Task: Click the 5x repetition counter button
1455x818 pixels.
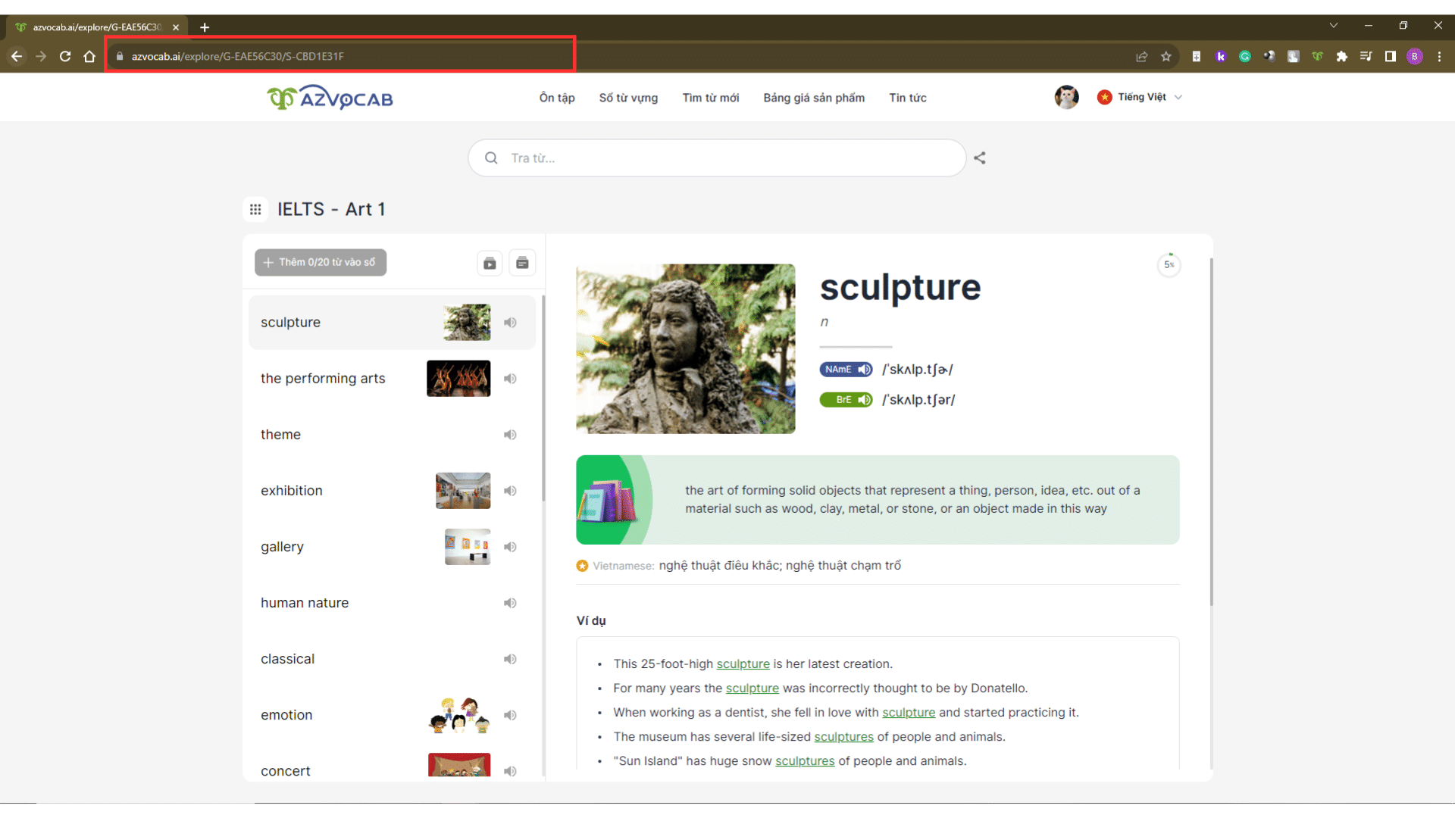Action: pos(1167,264)
